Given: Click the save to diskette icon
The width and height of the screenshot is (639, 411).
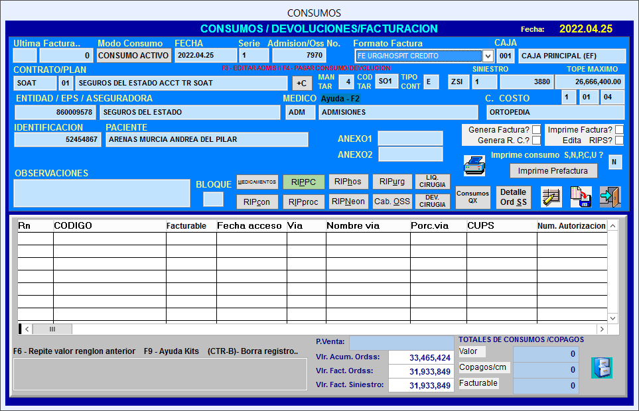Looking at the screenshot, I should coord(581,198).
